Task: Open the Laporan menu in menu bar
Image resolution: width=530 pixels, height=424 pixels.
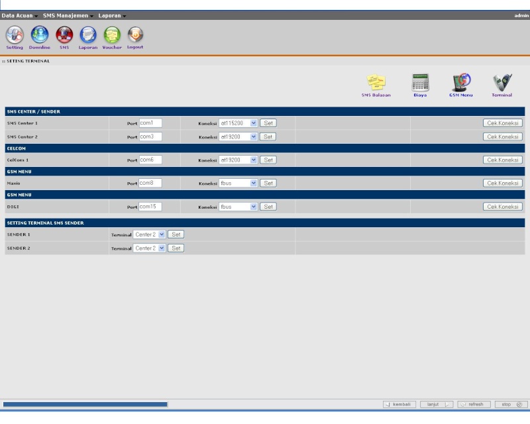Action: 112,15
